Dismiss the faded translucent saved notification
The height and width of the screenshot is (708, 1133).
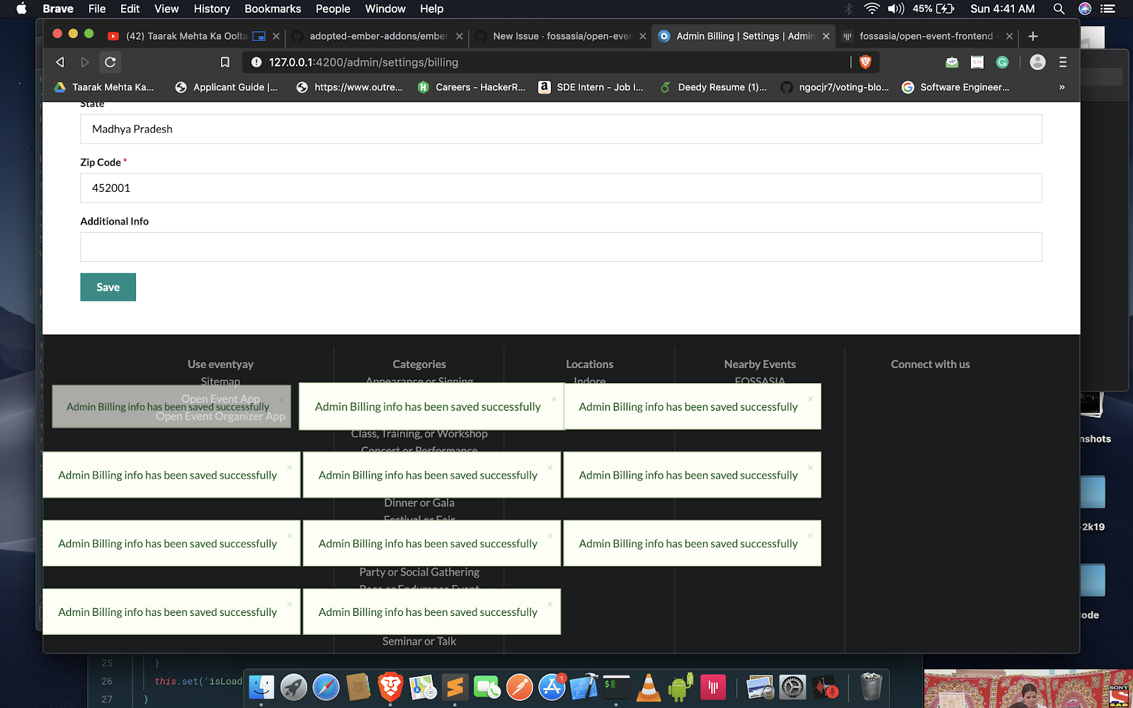281,399
